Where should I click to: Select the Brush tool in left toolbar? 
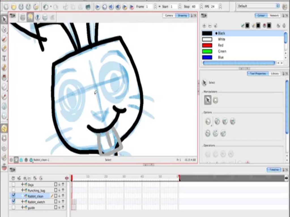[x=4, y=39]
